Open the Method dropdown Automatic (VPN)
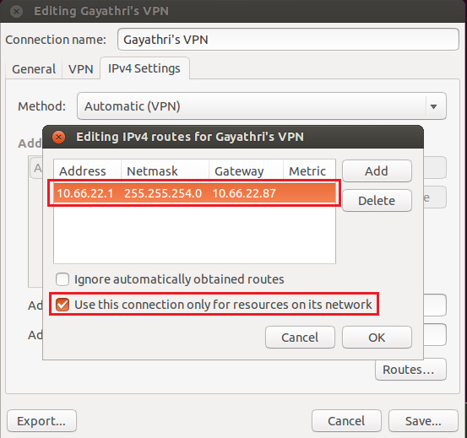This screenshot has width=467, height=438. [x=262, y=106]
